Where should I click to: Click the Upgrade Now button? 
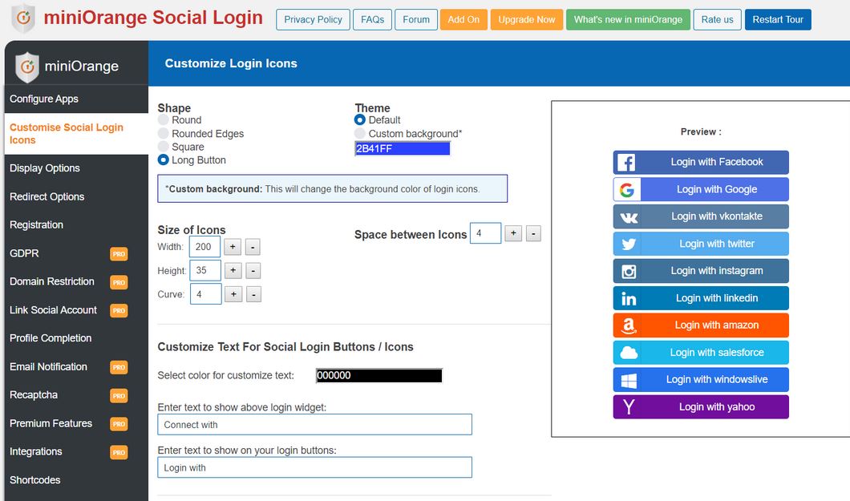coord(527,19)
